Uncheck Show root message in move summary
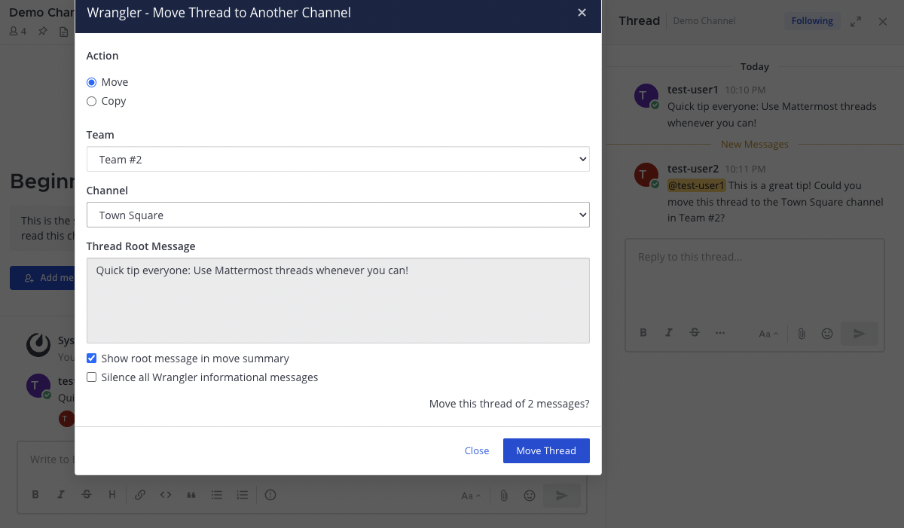 [x=92, y=359]
